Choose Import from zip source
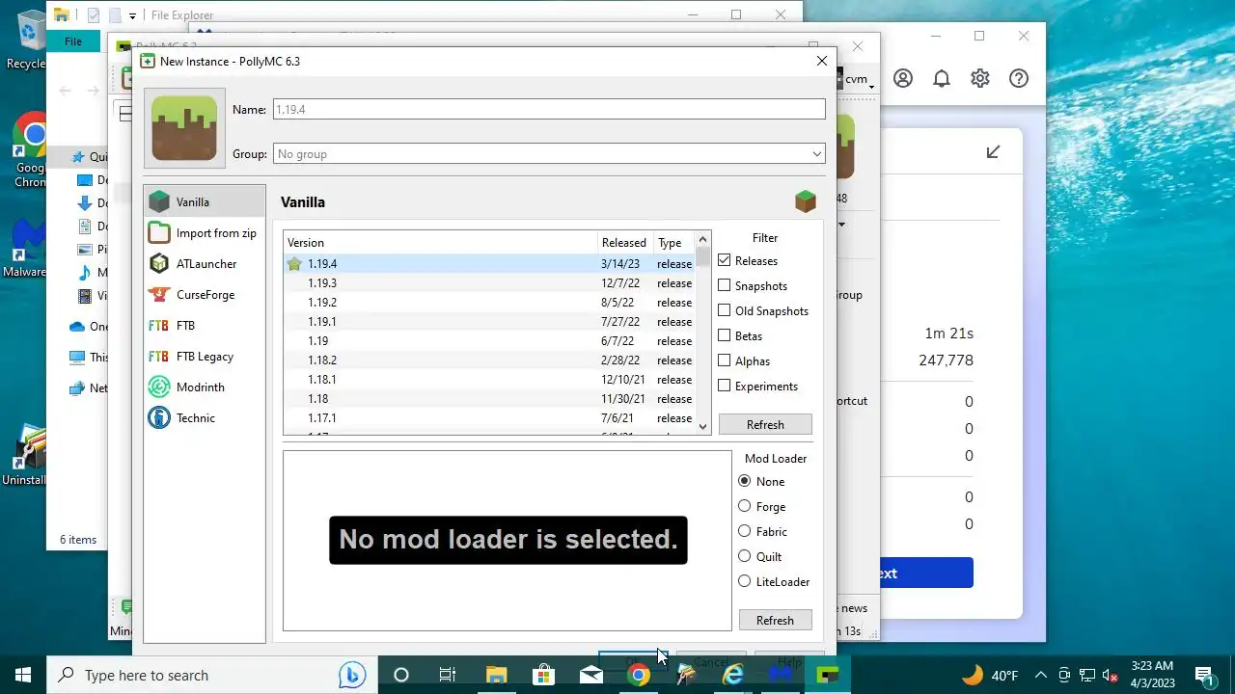1235x694 pixels. [205, 232]
